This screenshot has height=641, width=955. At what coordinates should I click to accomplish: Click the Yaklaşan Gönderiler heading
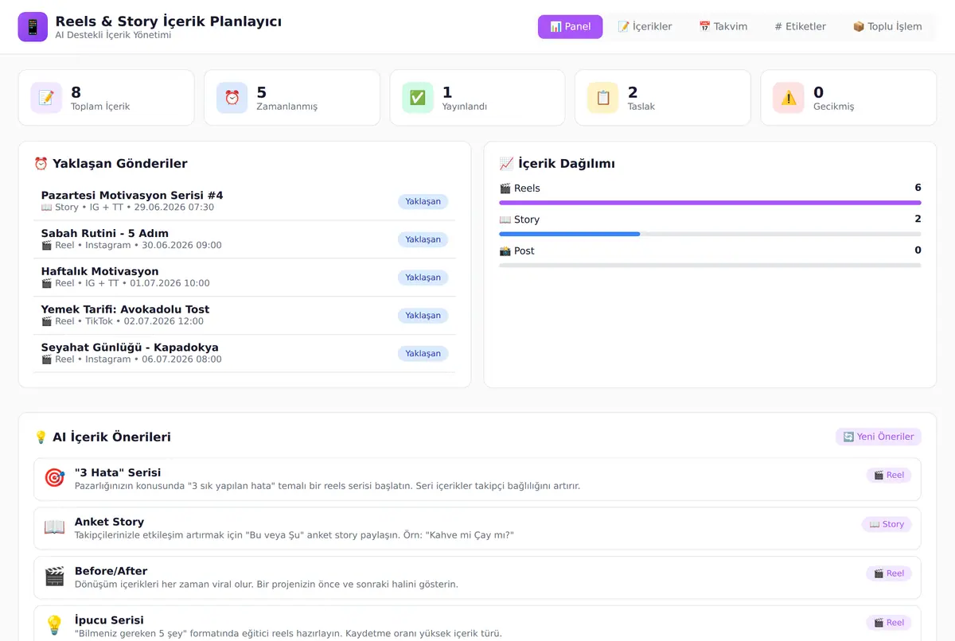(x=111, y=164)
